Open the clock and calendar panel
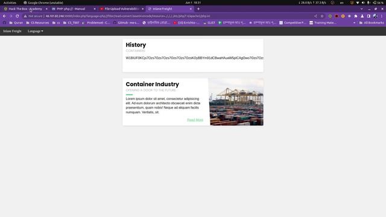Image resolution: width=386 pixels, height=217 pixels. 193,2
